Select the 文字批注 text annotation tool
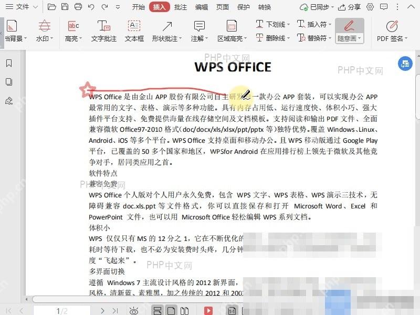The height and width of the screenshot is (315, 420). pyautogui.click(x=103, y=31)
